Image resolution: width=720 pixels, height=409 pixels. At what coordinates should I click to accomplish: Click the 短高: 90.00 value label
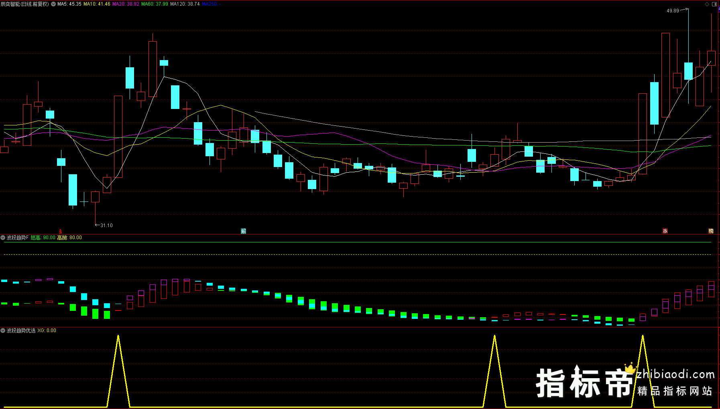click(x=43, y=238)
